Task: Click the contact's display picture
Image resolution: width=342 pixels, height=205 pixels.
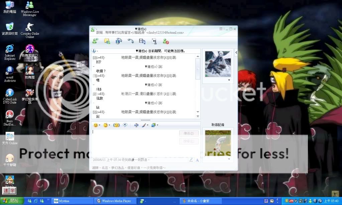Action: pos(218,64)
